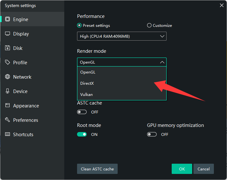
Task: Enable GPU memory optimization toggle
Action: click(152, 134)
